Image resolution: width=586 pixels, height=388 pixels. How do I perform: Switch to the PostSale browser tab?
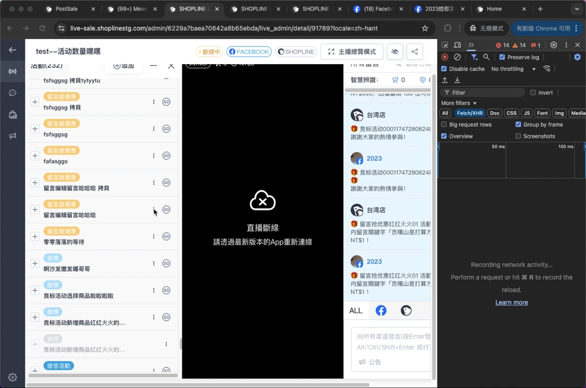click(x=66, y=9)
